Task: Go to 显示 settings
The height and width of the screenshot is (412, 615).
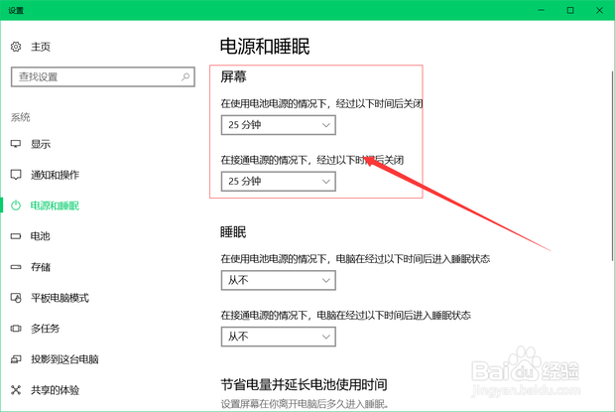Action: [41, 144]
